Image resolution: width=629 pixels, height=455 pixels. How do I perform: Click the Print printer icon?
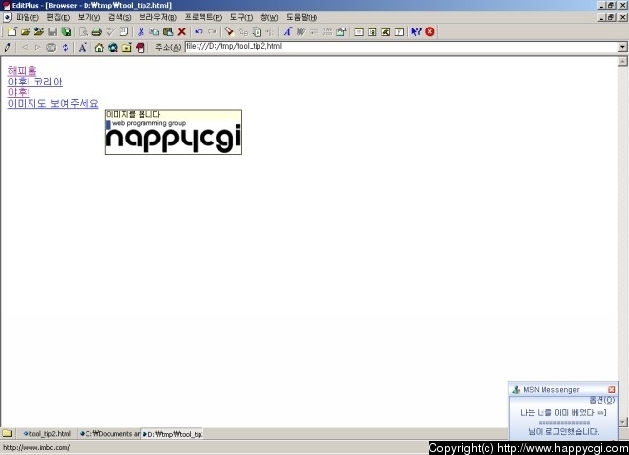pyautogui.click(x=96, y=32)
